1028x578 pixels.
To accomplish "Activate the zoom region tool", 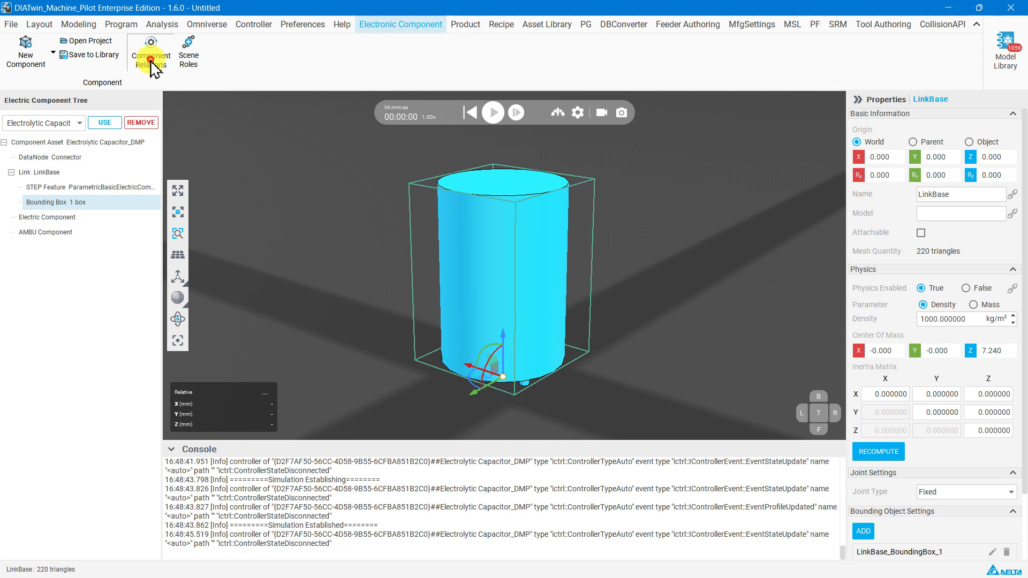I will click(178, 233).
